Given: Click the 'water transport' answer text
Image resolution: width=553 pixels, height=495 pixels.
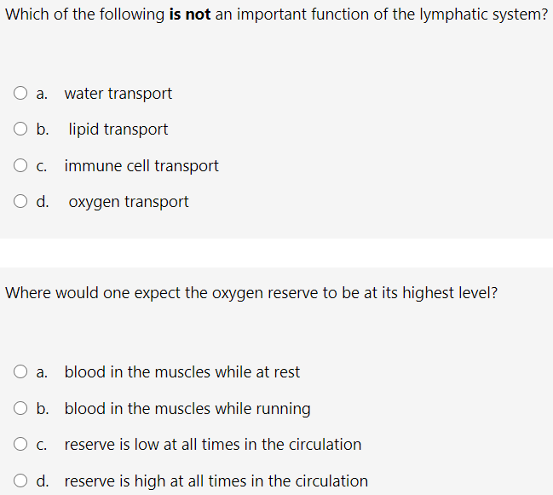Looking at the screenshot, I should (118, 94).
